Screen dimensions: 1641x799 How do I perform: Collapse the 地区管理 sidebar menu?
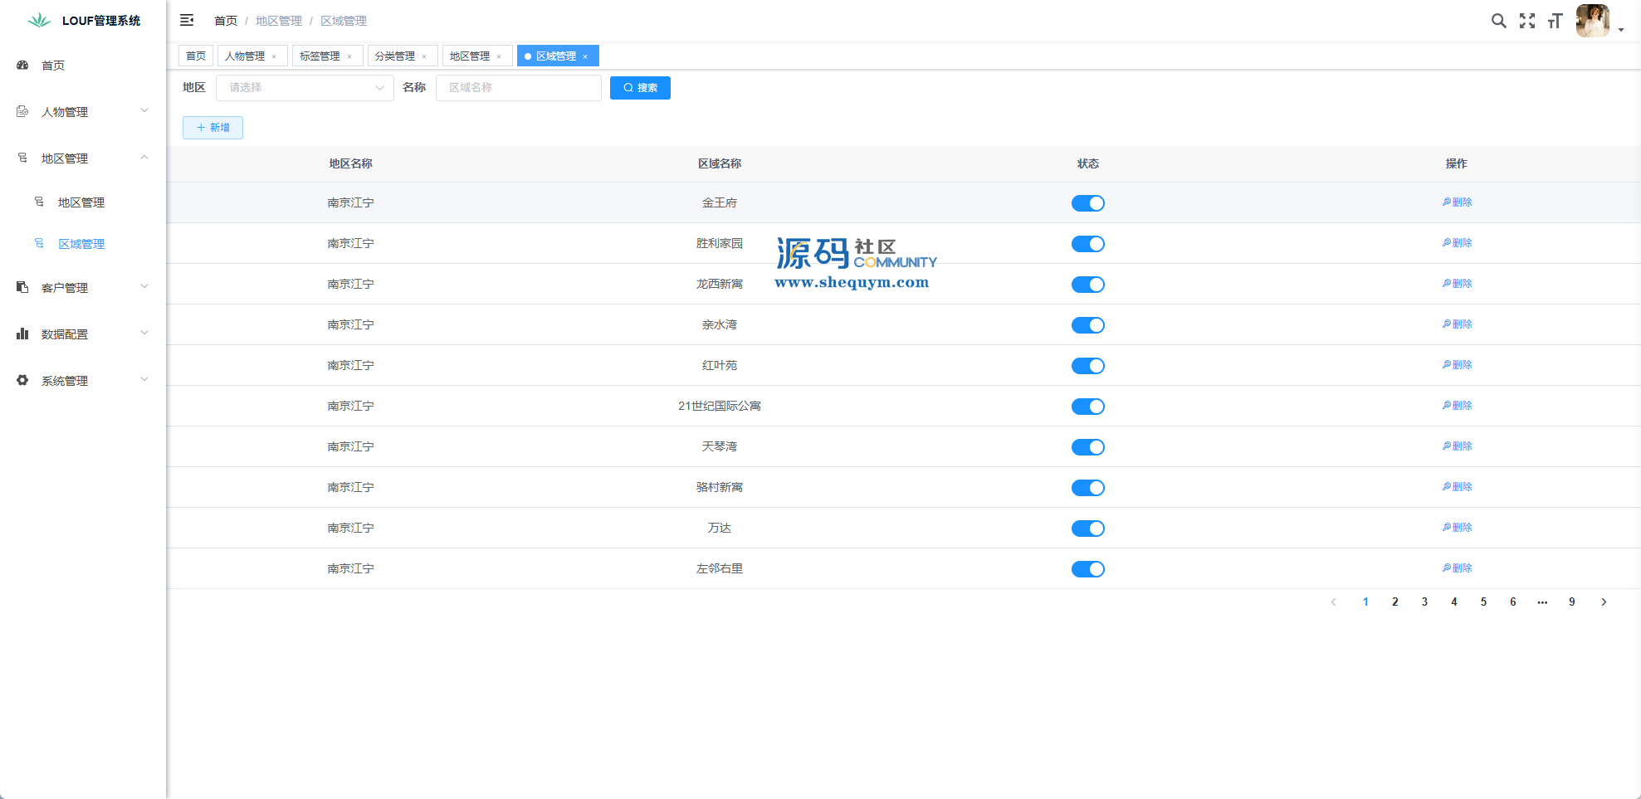(x=83, y=158)
